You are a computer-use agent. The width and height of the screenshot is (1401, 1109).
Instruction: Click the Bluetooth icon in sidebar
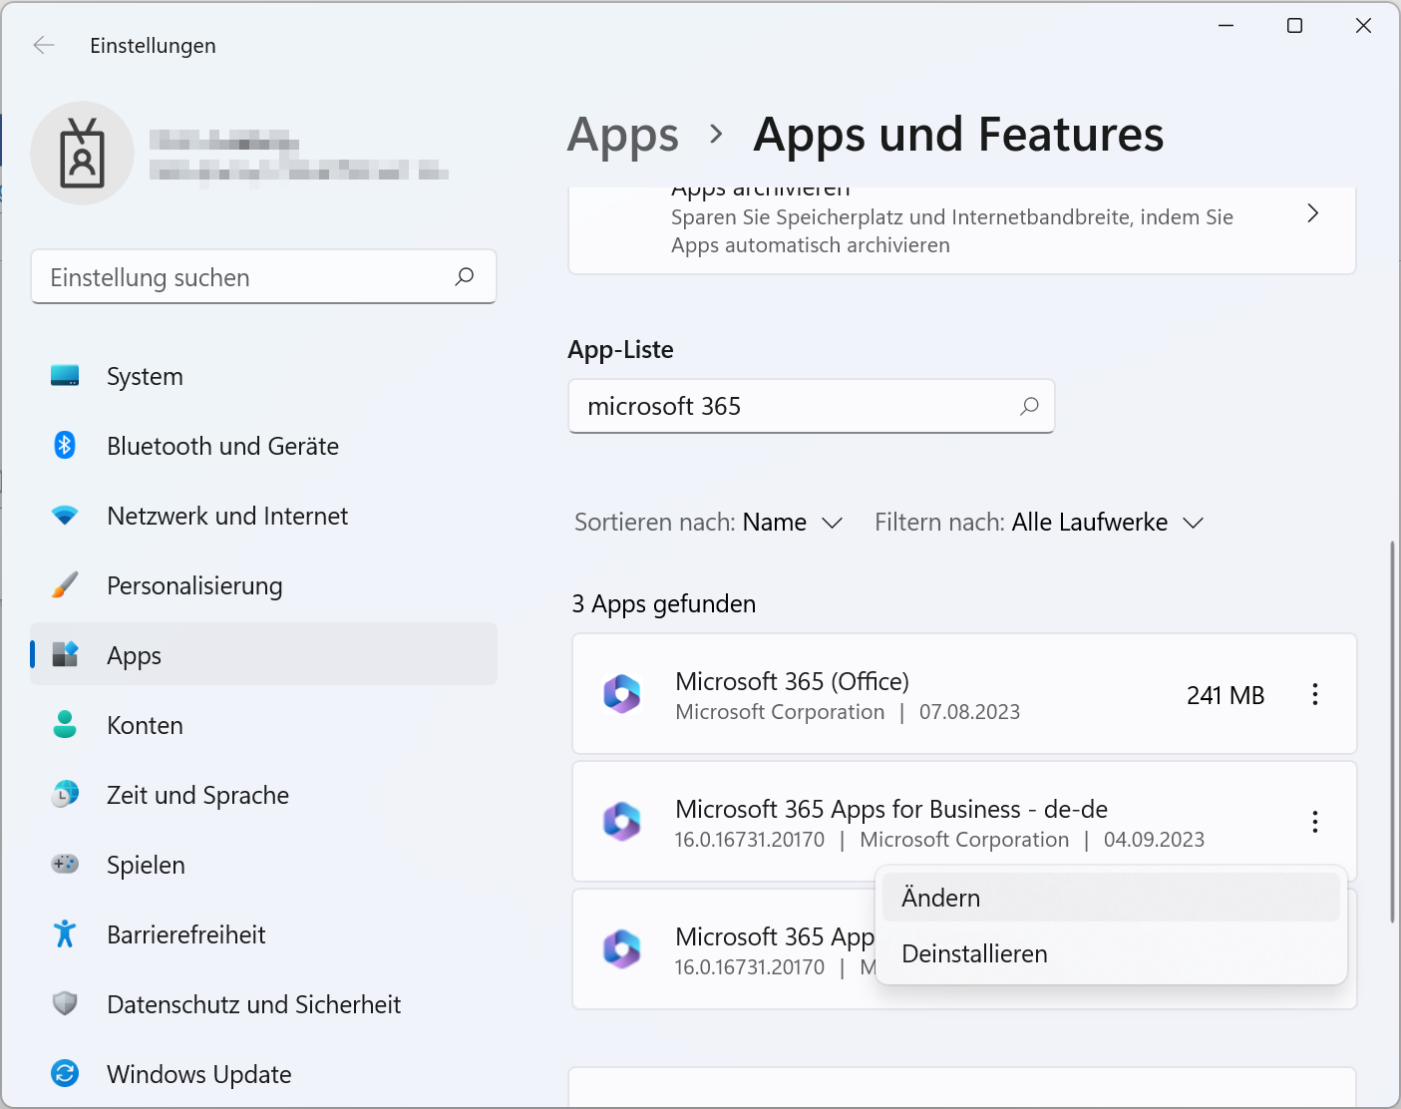[65, 445]
